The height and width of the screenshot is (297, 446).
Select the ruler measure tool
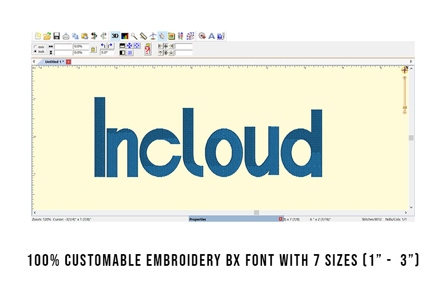coord(143,36)
